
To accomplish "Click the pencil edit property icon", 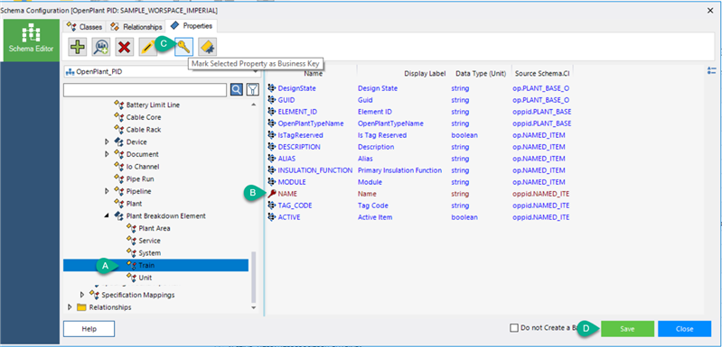I will 148,47.
